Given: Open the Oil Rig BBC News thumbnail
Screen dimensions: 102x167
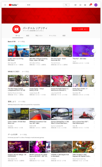Looking at the screenshot, I should pos(18,51).
